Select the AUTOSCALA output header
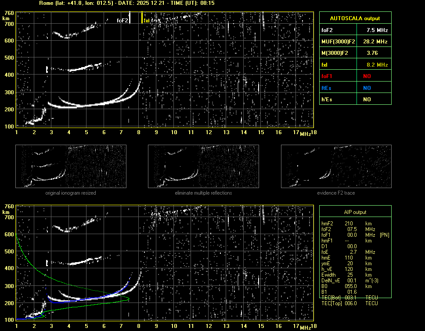The width and height of the screenshot is (425, 331). [x=355, y=18]
